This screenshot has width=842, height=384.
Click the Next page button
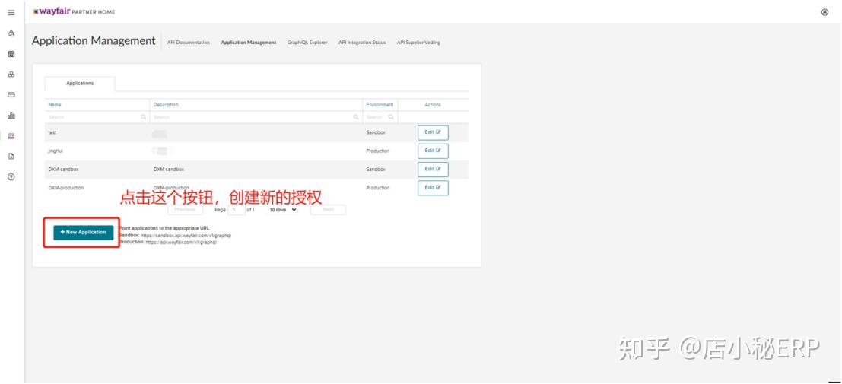coord(328,210)
